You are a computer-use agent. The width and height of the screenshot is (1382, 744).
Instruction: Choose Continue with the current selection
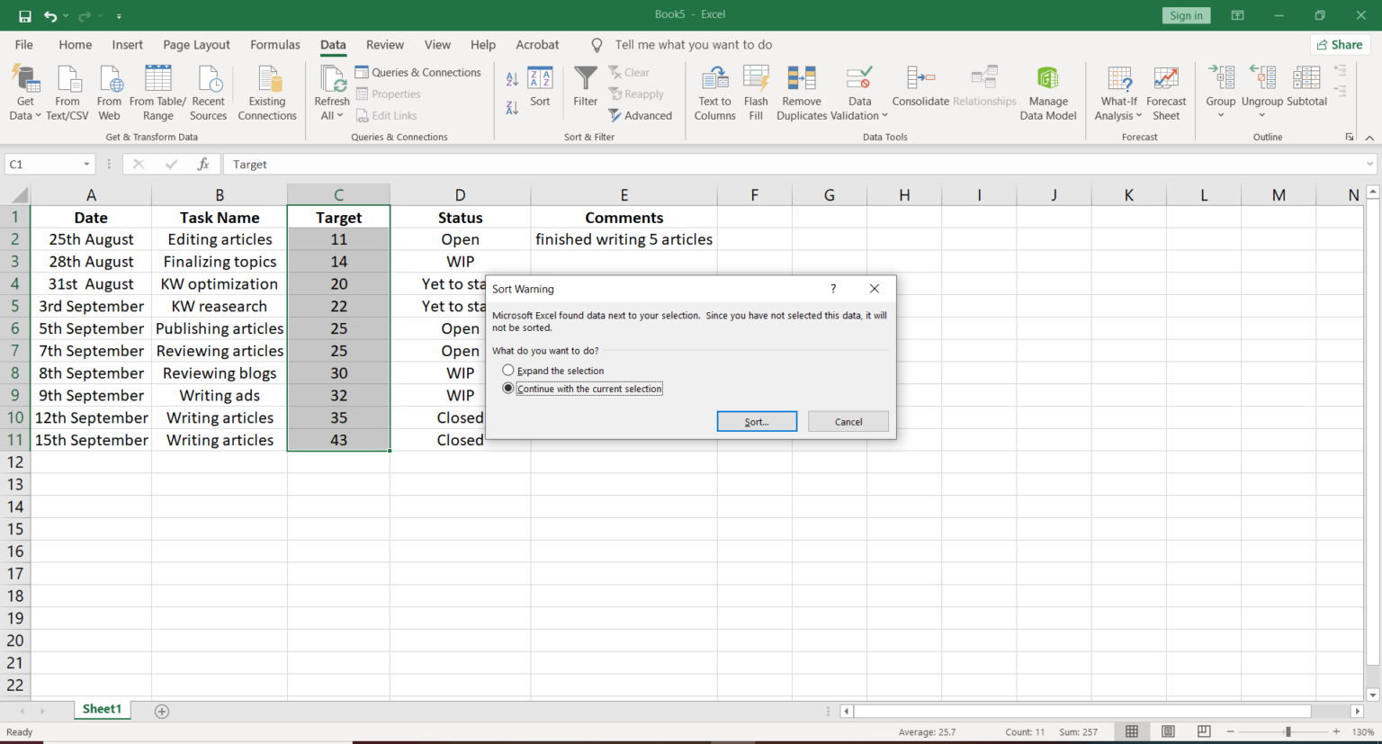(x=508, y=387)
